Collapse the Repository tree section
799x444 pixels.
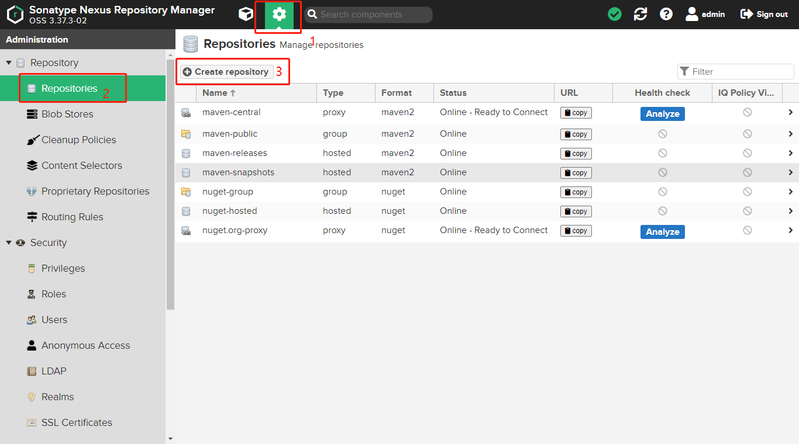tap(9, 63)
